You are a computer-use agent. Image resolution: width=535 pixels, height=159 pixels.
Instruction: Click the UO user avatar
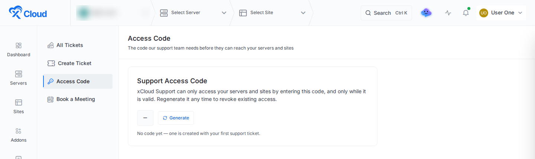484,13
